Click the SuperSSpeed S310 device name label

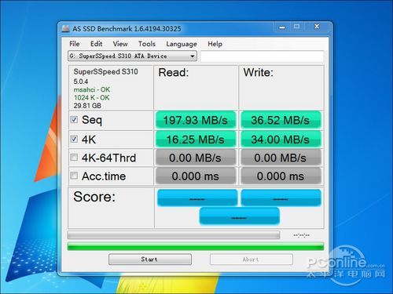(x=105, y=71)
